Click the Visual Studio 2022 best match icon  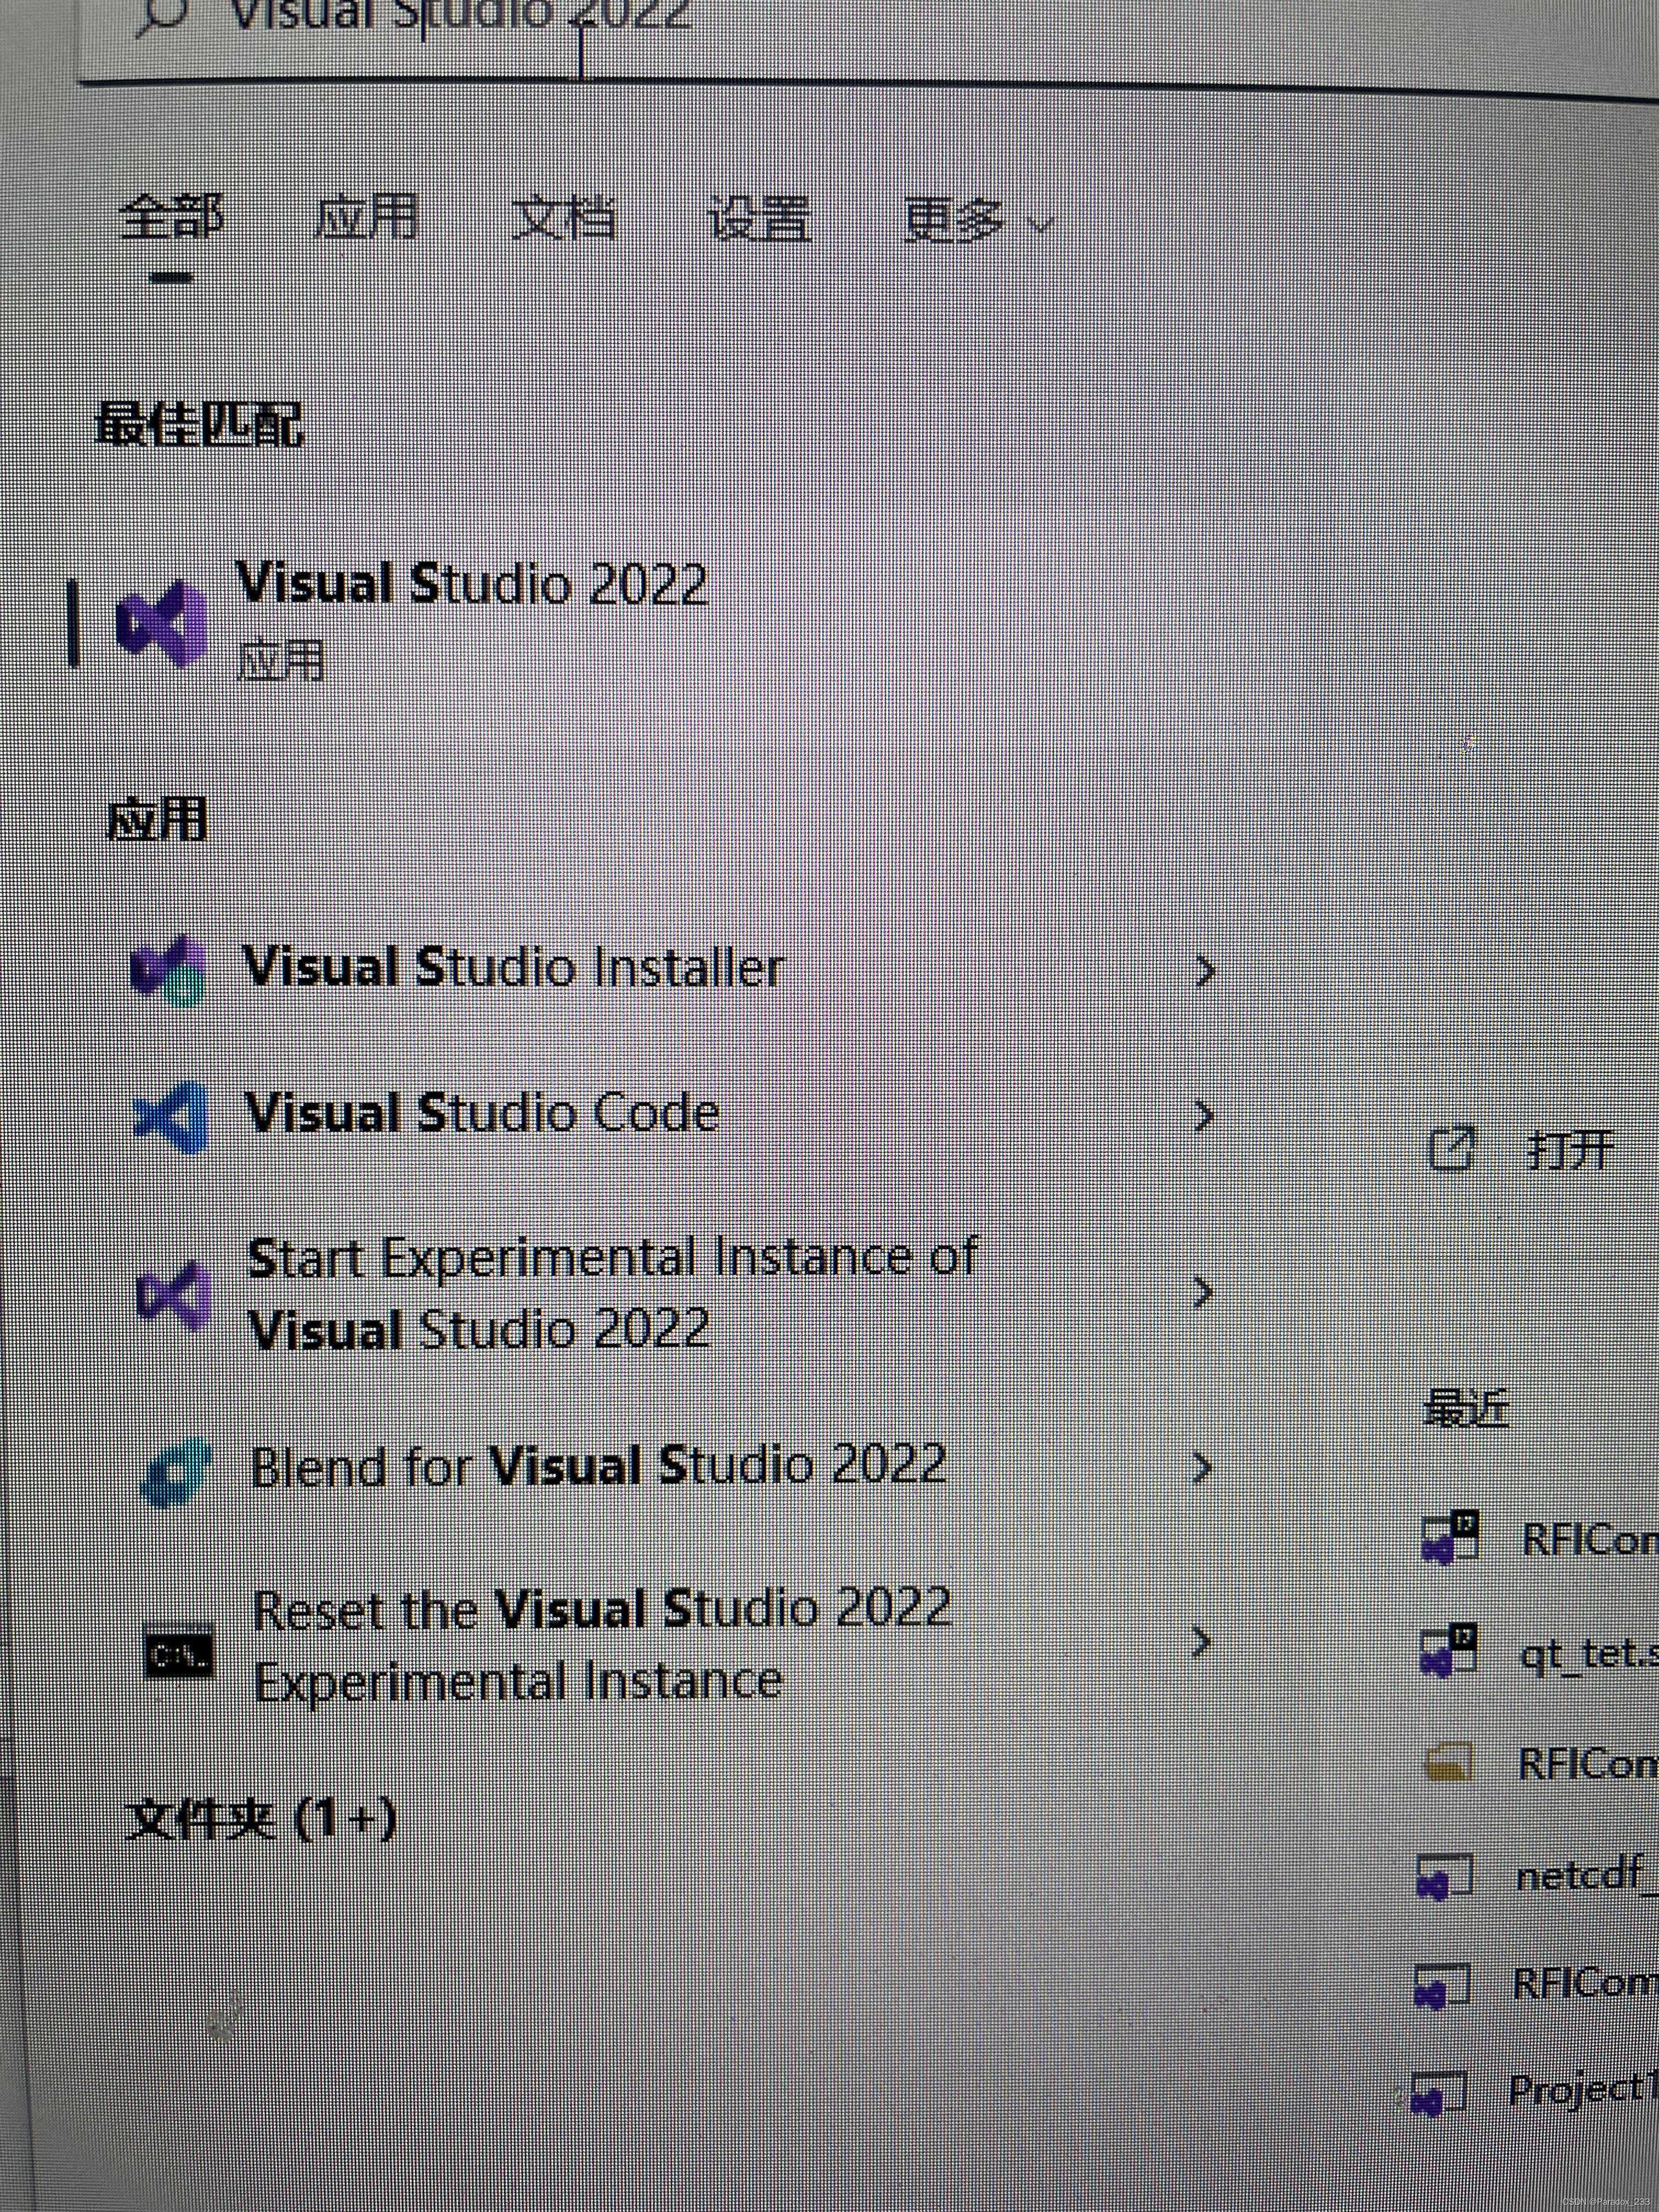[161, 622]
